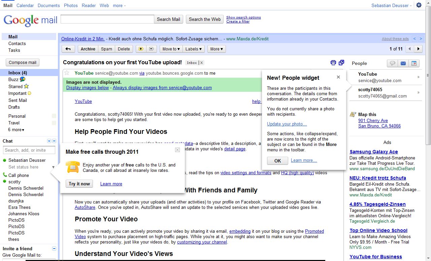Close the free calls popup
Viewport: 431px width, 261px height.
(x=177, y=150)
